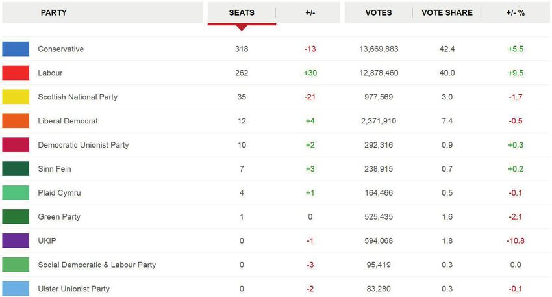Click the Scottish National Party yellow swatch
Viewport: 552px width, 297px height.
pyautogui.click(x=16, y=97)
